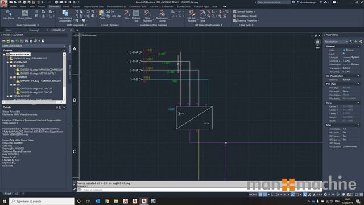Select DWG001-05.dwg PLC CIRCUIT
The height and width of the screenshot is (205, 364).
tap(36, 89)
